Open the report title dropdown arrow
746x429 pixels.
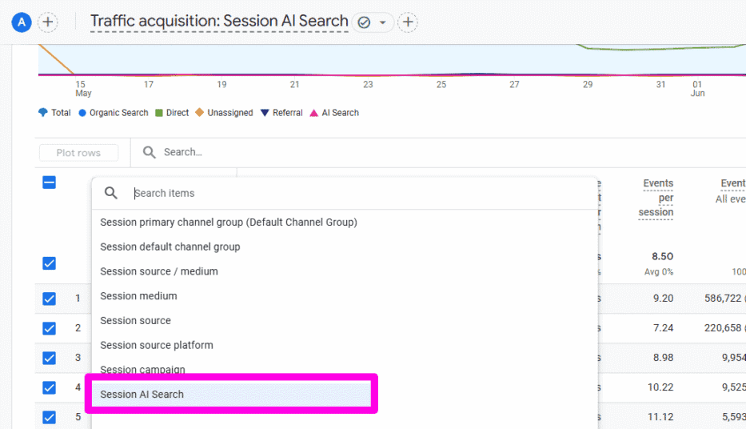pos(382,22)
